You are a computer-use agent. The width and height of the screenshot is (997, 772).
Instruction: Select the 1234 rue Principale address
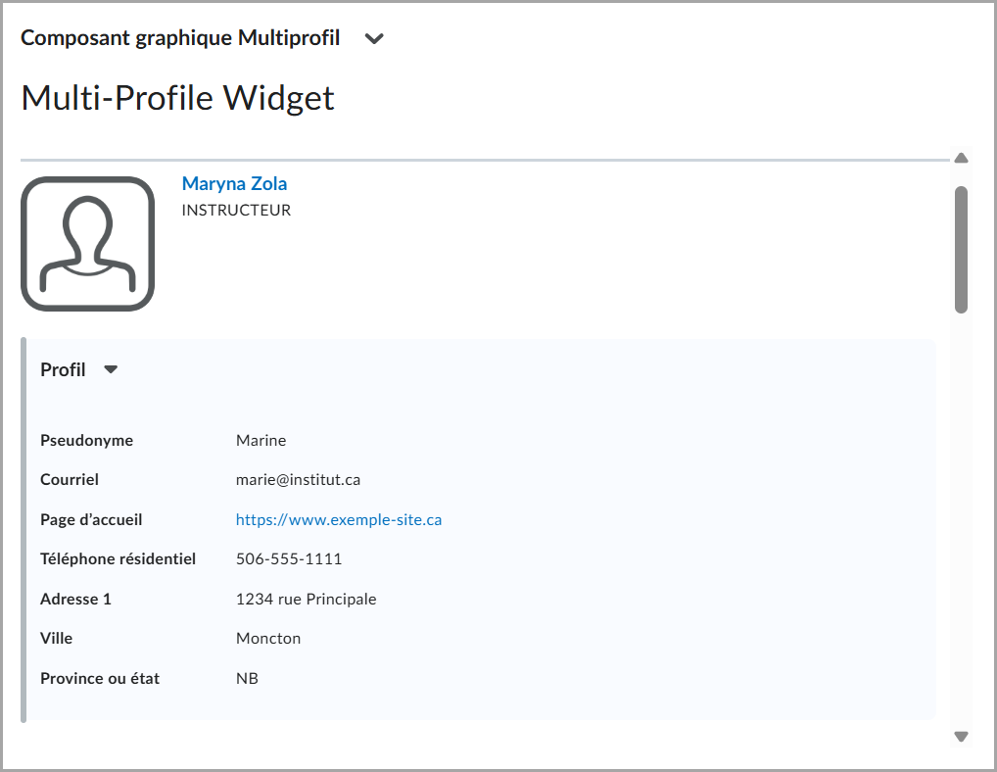tap(306, 599)
